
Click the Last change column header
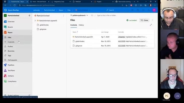click(x=105, y=32)
